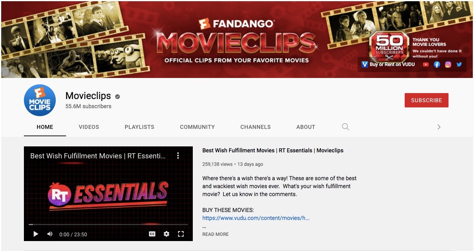Screen dimensions: 474x251
Task: Open video player settings gear
Action: point(166,234)
